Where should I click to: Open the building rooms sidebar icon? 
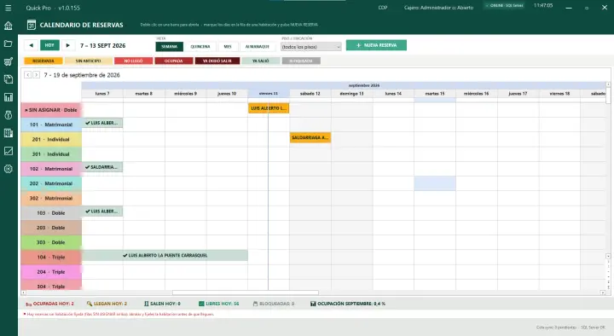tap(9, 133)
